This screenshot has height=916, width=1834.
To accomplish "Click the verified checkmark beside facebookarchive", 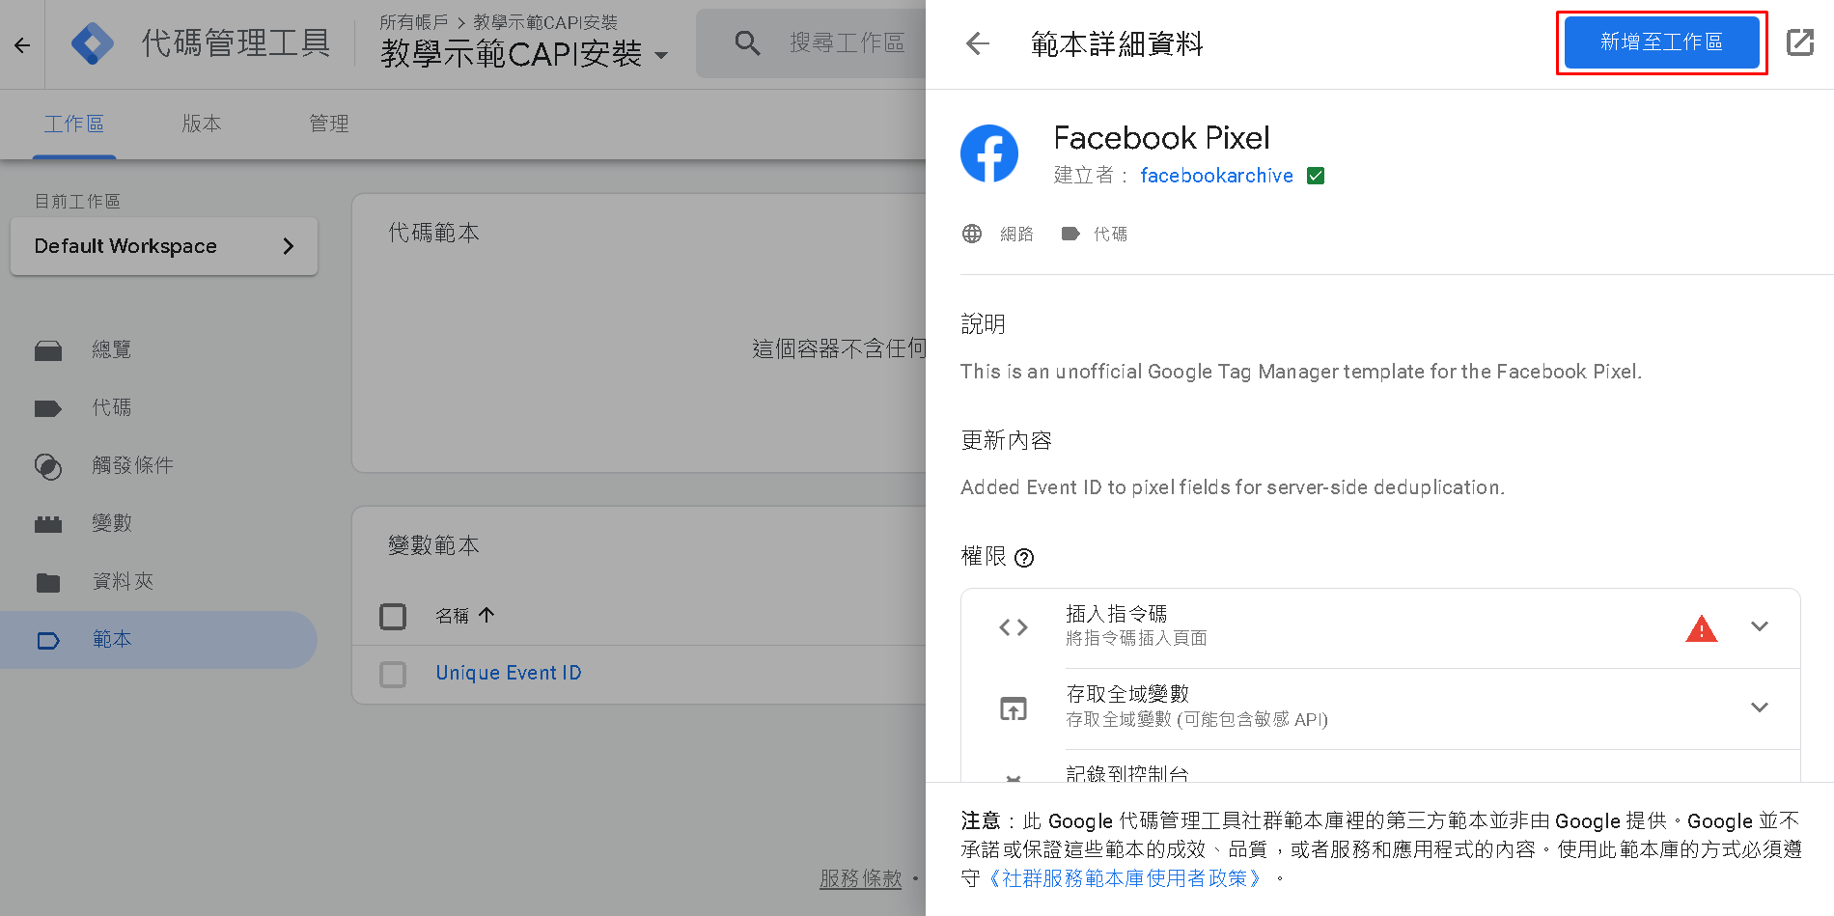I will (1316, 176).
